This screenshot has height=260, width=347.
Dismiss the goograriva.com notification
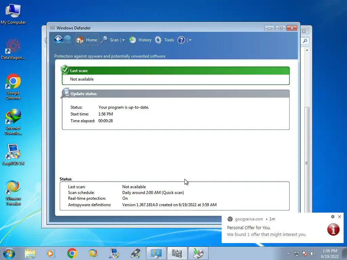click(340, 217)
